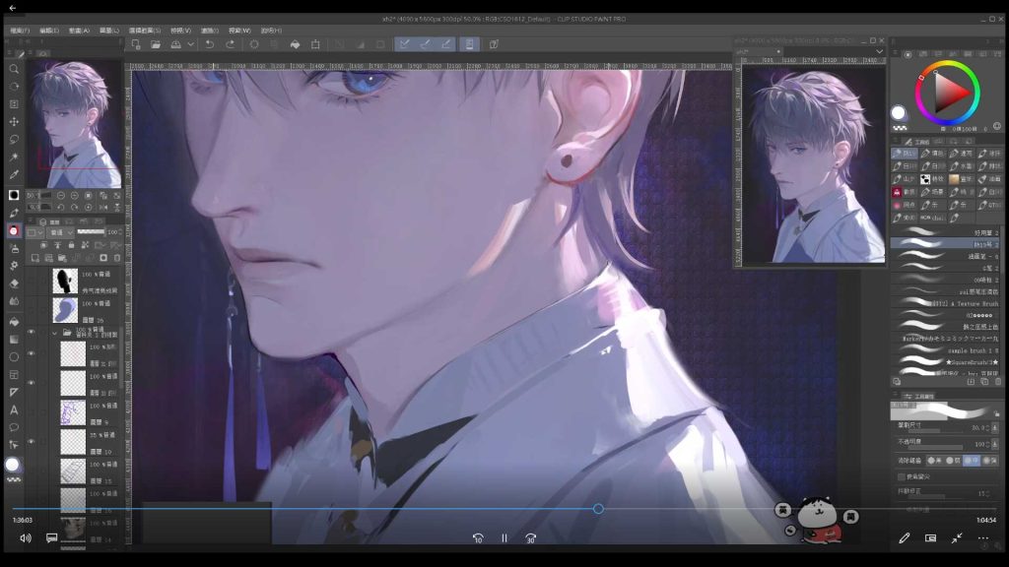Viewport: 1009px width, 567px height.
Task: Click the Save icon in the command bar
Action: [x=175, y=44]
